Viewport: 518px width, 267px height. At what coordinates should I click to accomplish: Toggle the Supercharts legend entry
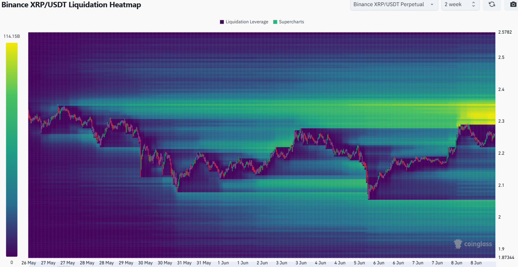point(288,22)
